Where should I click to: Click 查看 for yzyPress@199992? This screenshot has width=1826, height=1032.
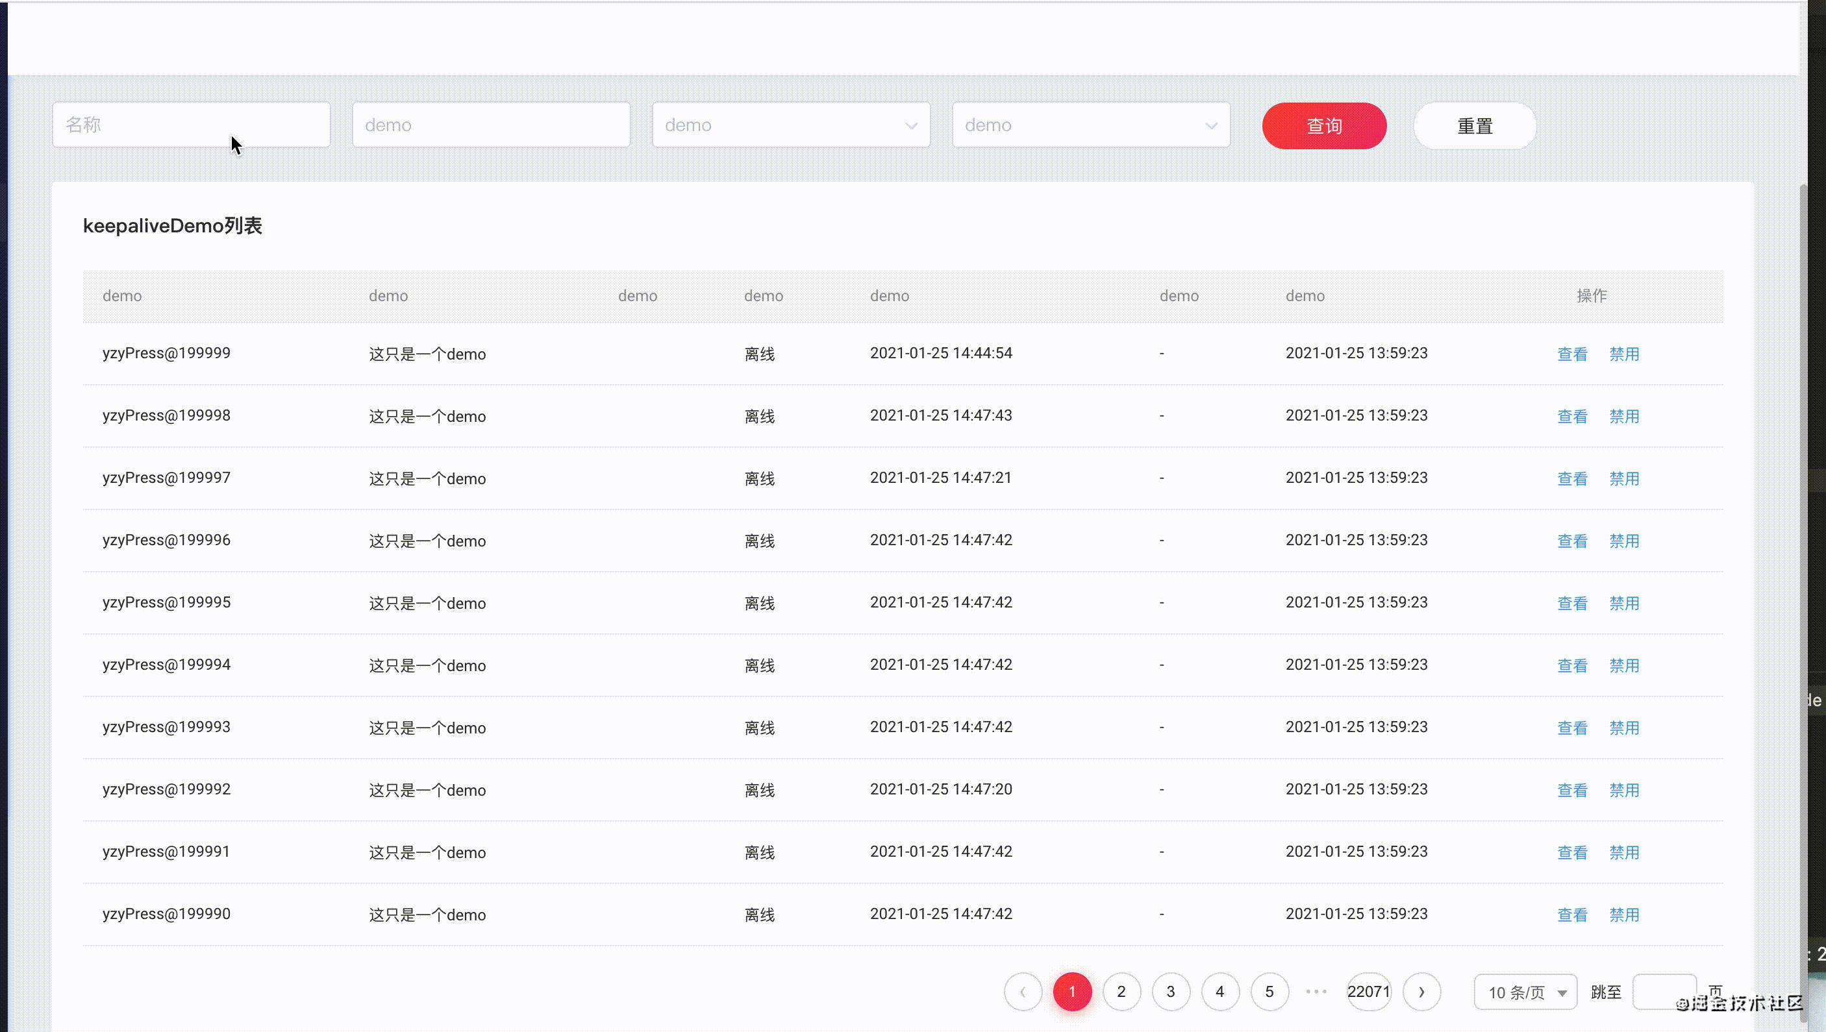tap(1572, 791)
